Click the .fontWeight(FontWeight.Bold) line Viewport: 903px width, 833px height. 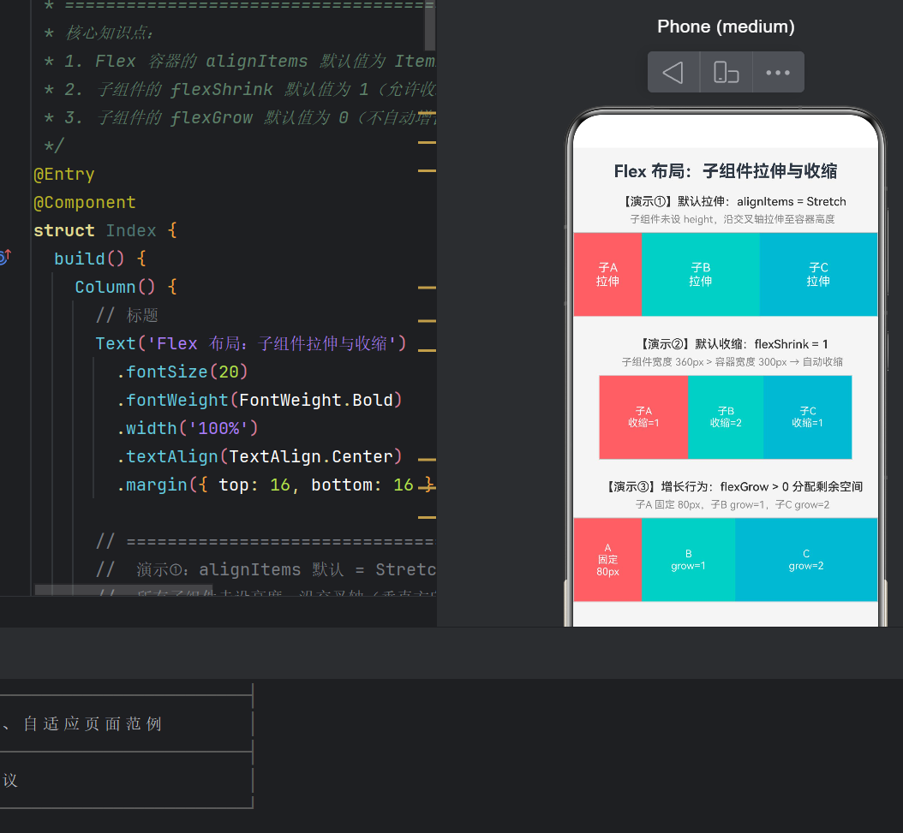point(259,400)
